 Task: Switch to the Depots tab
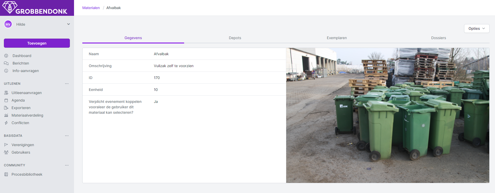pyautogui.click(x=235, y=38)
